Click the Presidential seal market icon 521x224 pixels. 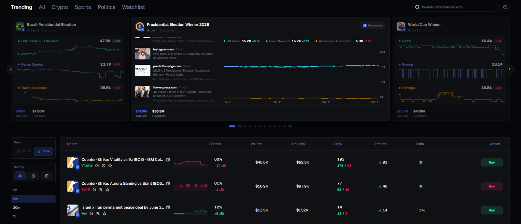pos(140,27)
